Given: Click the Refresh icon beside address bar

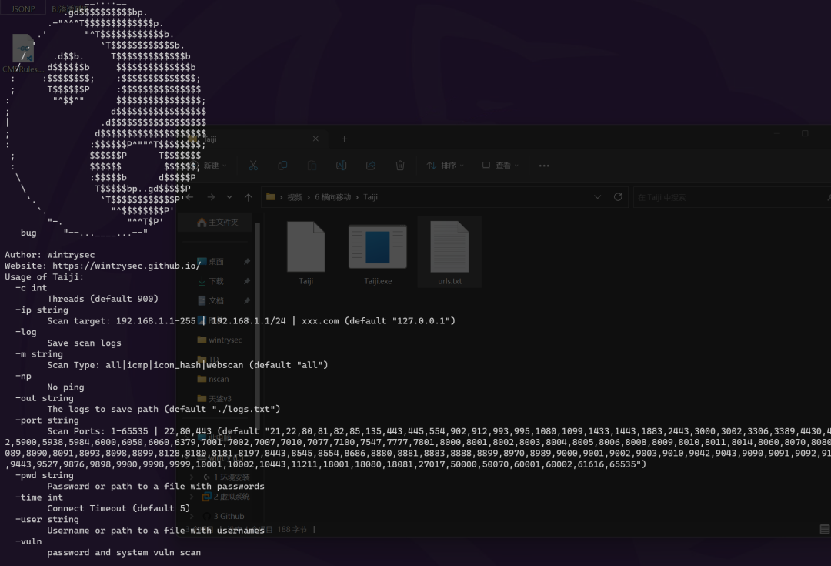Looking at the screenshot, I should [617, 197].
